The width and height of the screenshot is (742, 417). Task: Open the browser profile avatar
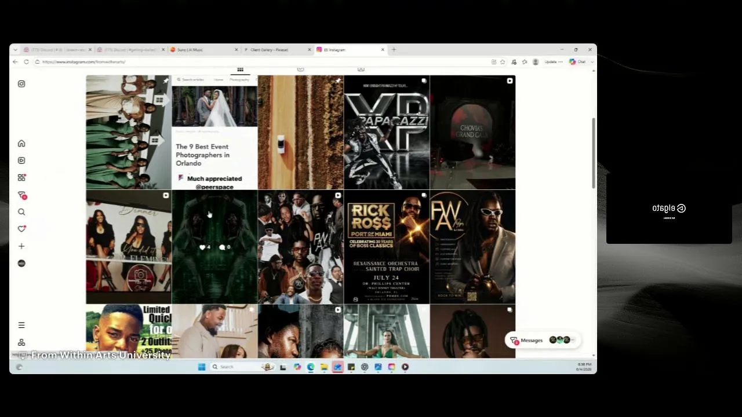[535, 62]
